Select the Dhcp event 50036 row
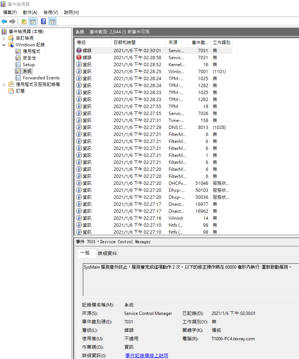The width and height of the screenshot is (299, 359). click(154, 197)
